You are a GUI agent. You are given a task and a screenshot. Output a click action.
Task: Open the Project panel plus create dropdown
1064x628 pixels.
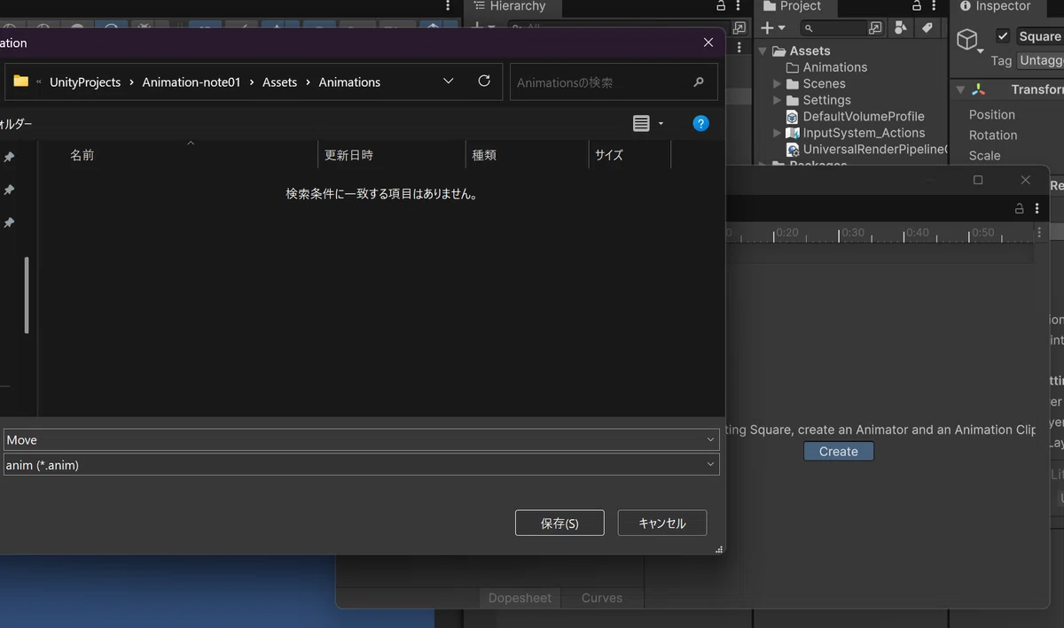click(x=773, y=28)
